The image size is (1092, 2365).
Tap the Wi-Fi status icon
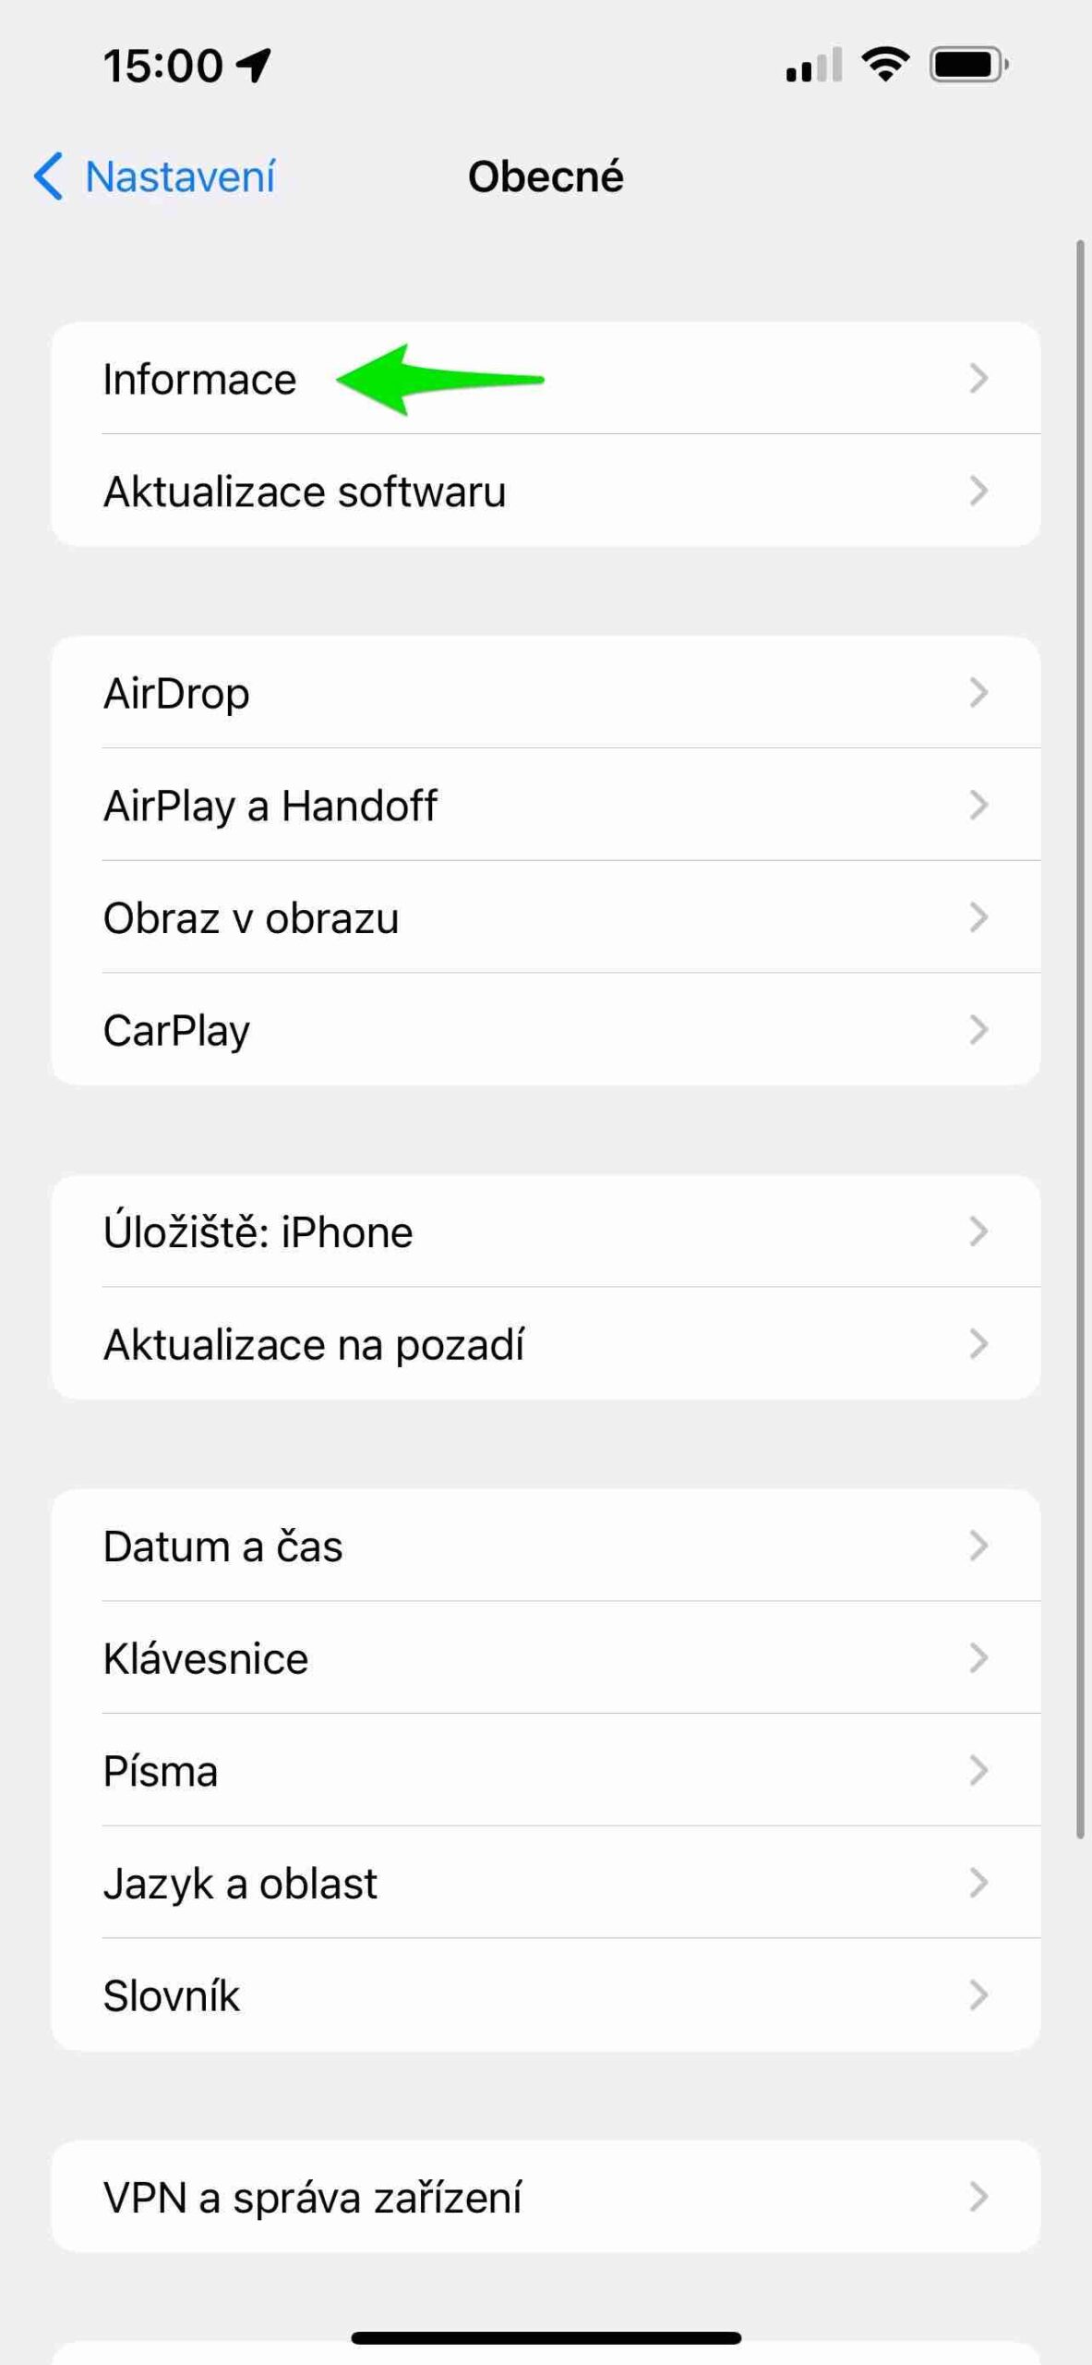pyautogui.click(x=885, y=65)
